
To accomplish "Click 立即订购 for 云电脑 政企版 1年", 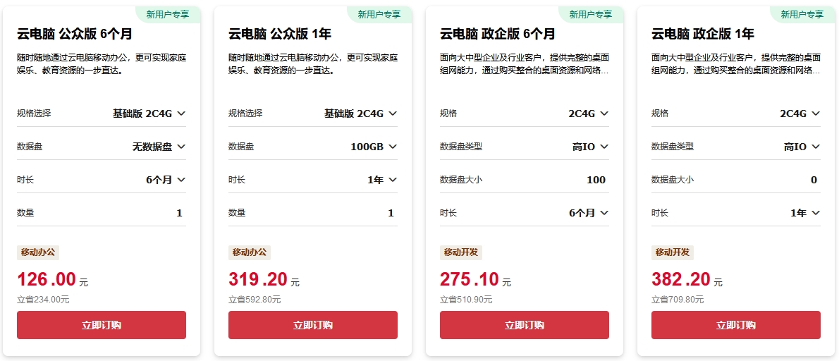I will [736, 325].
